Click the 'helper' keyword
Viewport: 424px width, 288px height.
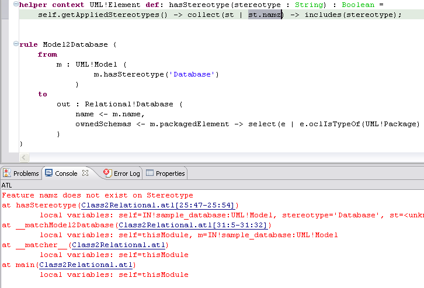click(x=33, y=5)
